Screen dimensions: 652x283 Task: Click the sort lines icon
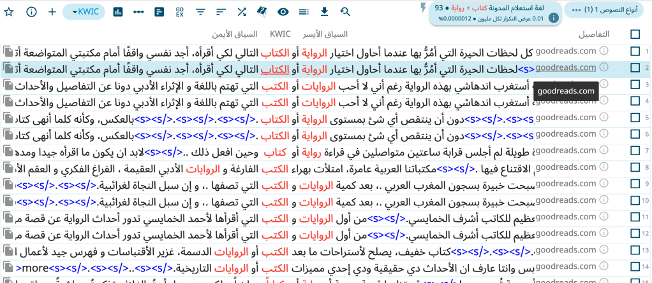[x=221, y=12]
